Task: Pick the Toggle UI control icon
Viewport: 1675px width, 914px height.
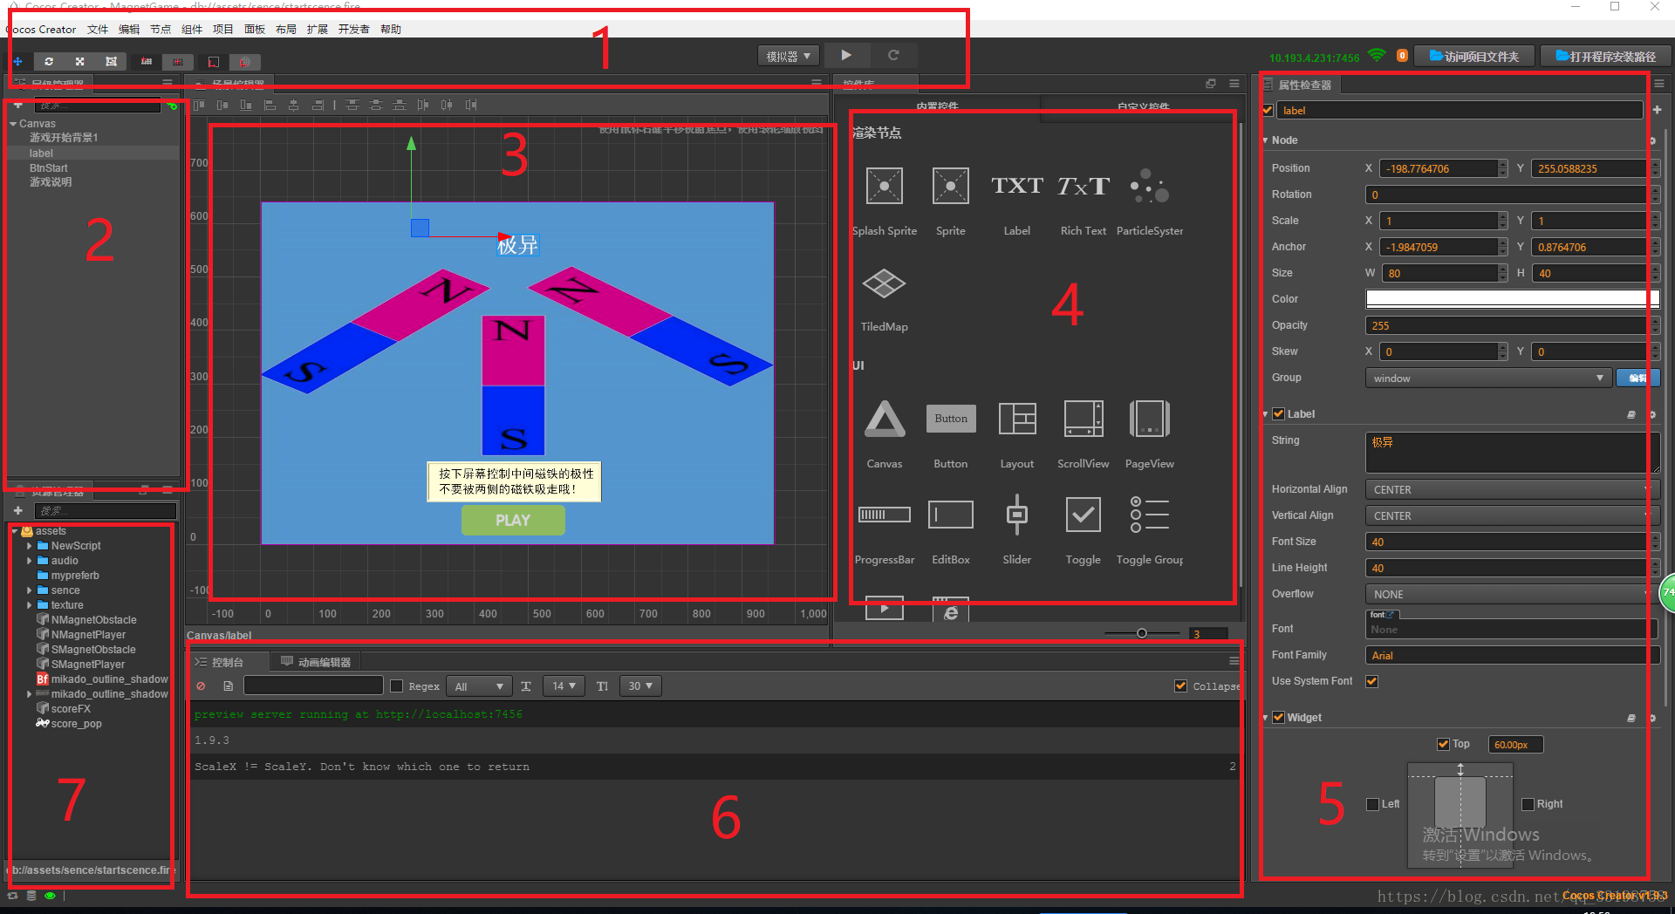Action: (x=1084, y=515)
